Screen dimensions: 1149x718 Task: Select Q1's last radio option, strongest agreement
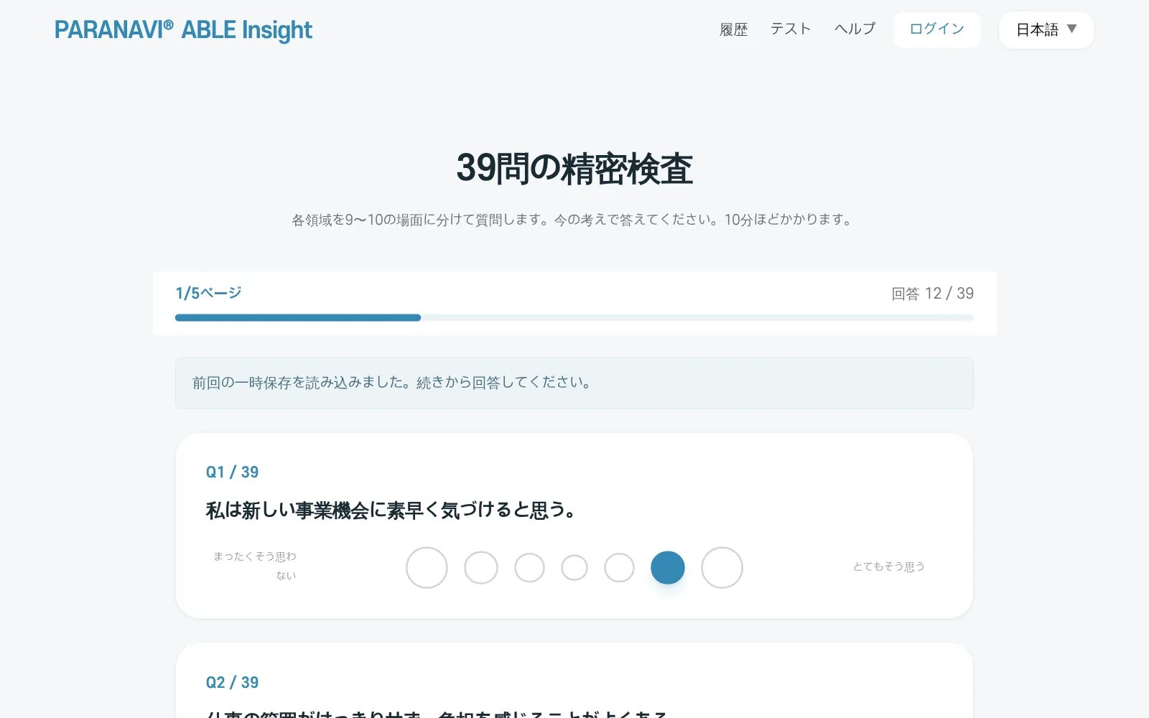(x=722, y=567)
